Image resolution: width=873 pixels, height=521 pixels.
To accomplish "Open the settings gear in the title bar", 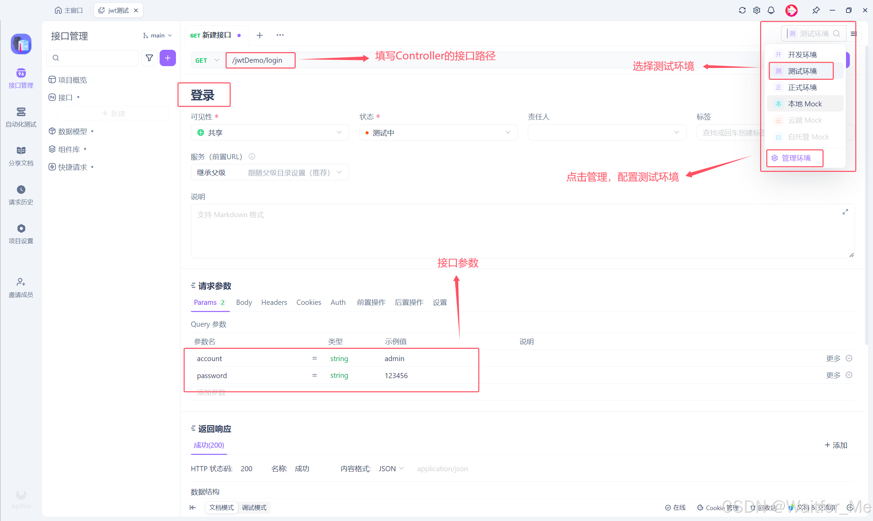I will pos(756,10).
